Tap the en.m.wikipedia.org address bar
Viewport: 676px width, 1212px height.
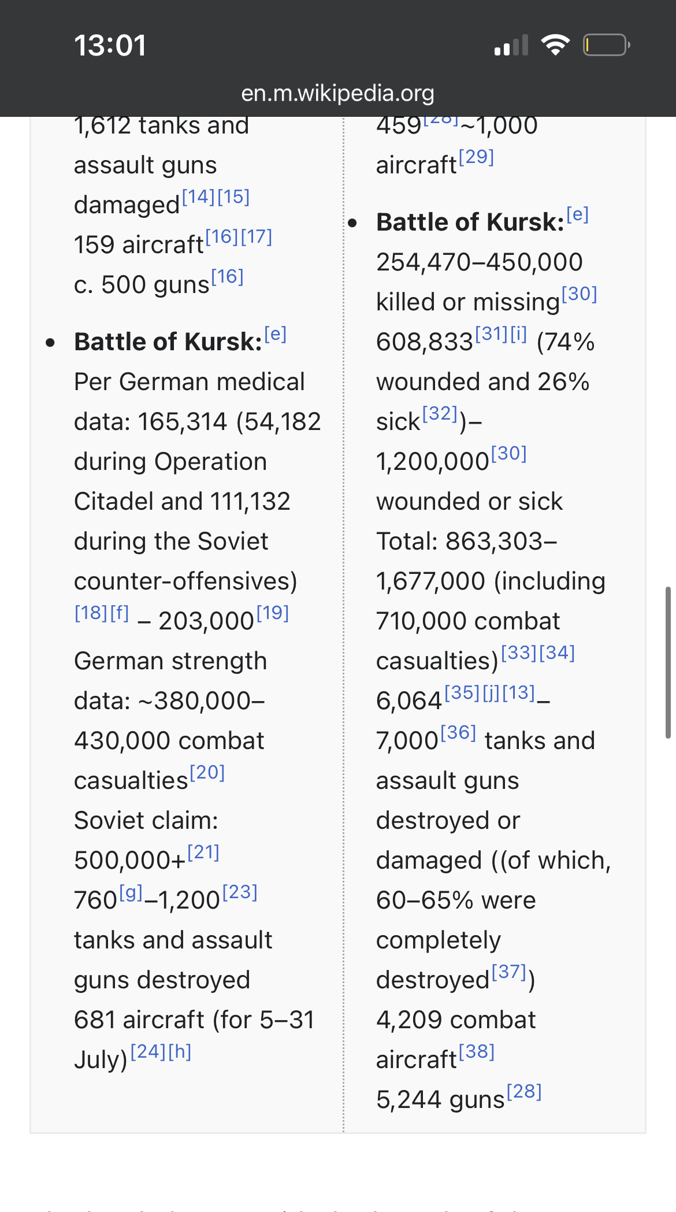click(x=337, y=93)
